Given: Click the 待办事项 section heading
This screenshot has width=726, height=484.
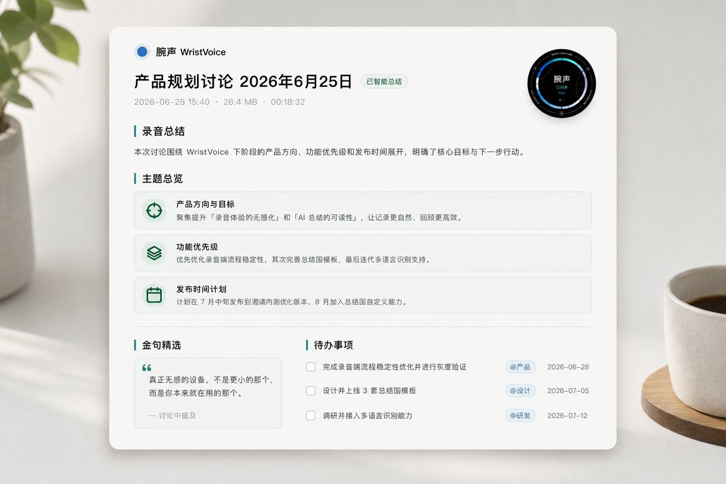Looking at the screenshot, I should (x=334, y=345).
